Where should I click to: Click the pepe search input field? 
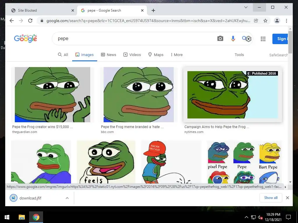click(x=133, y=39)
